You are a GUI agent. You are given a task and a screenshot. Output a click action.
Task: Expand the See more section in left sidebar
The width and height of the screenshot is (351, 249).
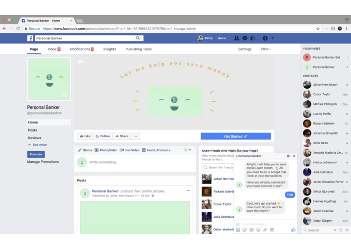tap(37, 145)
